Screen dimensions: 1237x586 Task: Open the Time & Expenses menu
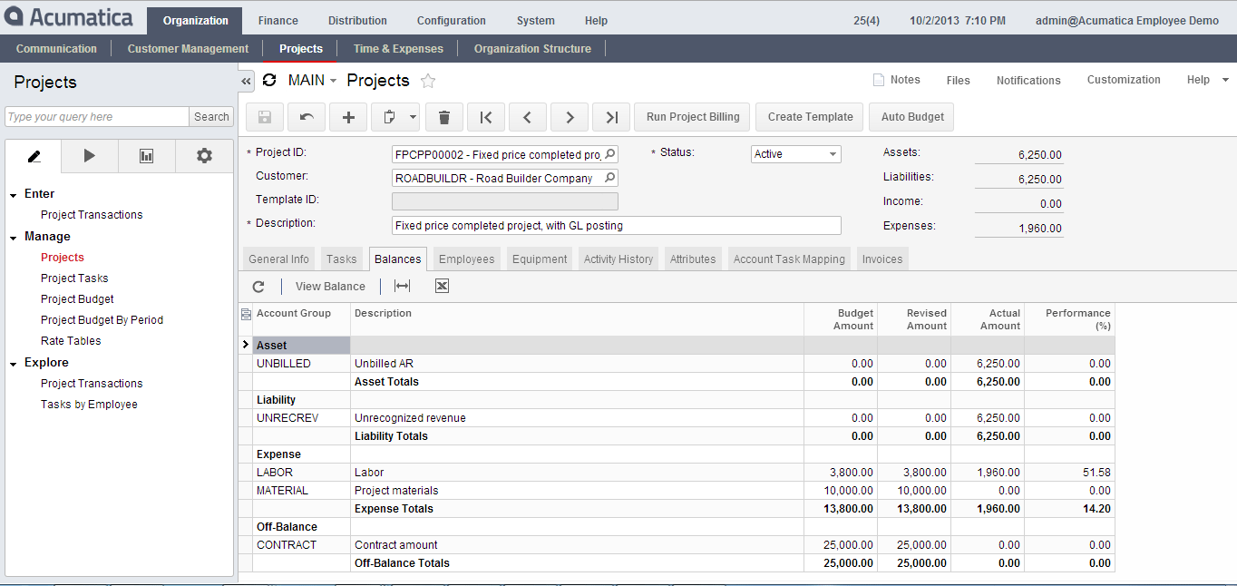pos(398,48)
